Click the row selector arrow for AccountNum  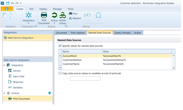point(60,56)
